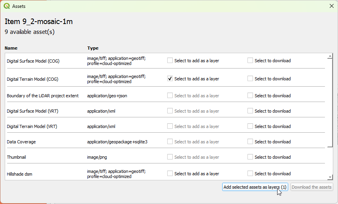The width and height of the screenshot is (338, 204).
Task: Tick download checkbox for Hillshade dsm
Action: pos(250,174)
